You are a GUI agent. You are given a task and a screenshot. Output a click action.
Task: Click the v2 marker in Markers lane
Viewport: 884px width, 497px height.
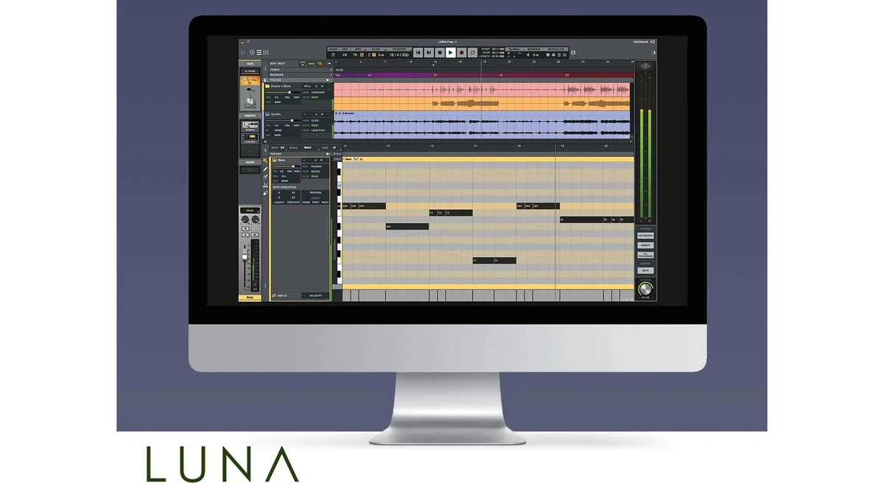pos(501,75)
